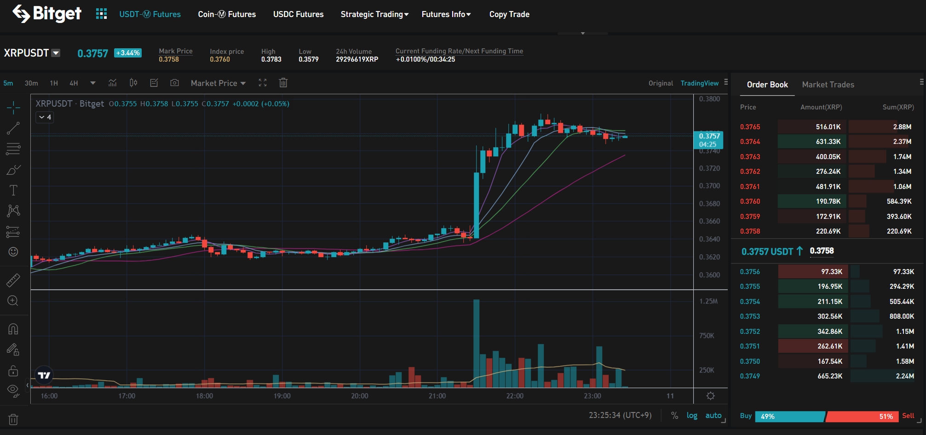This screenshot has width=926, height=435.
Task: Select bid price 0.3749 in order book
Action: coord(750,376)
